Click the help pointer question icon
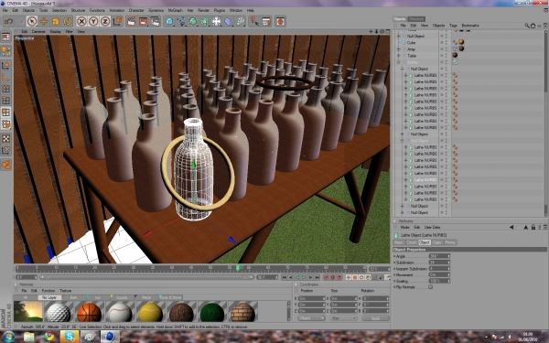 click(x=254, y=21)
